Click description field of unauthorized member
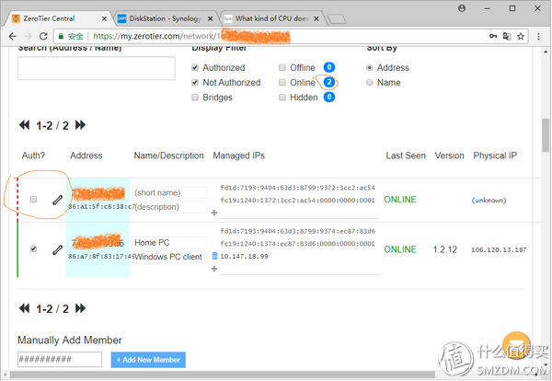The width and height of the screenshot is (552, 381). (x=169, y=207)
